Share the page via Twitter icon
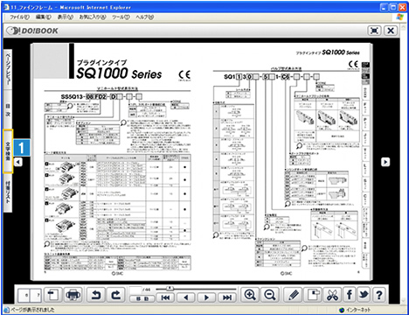The image size is (409, 315). coord(364,295)
